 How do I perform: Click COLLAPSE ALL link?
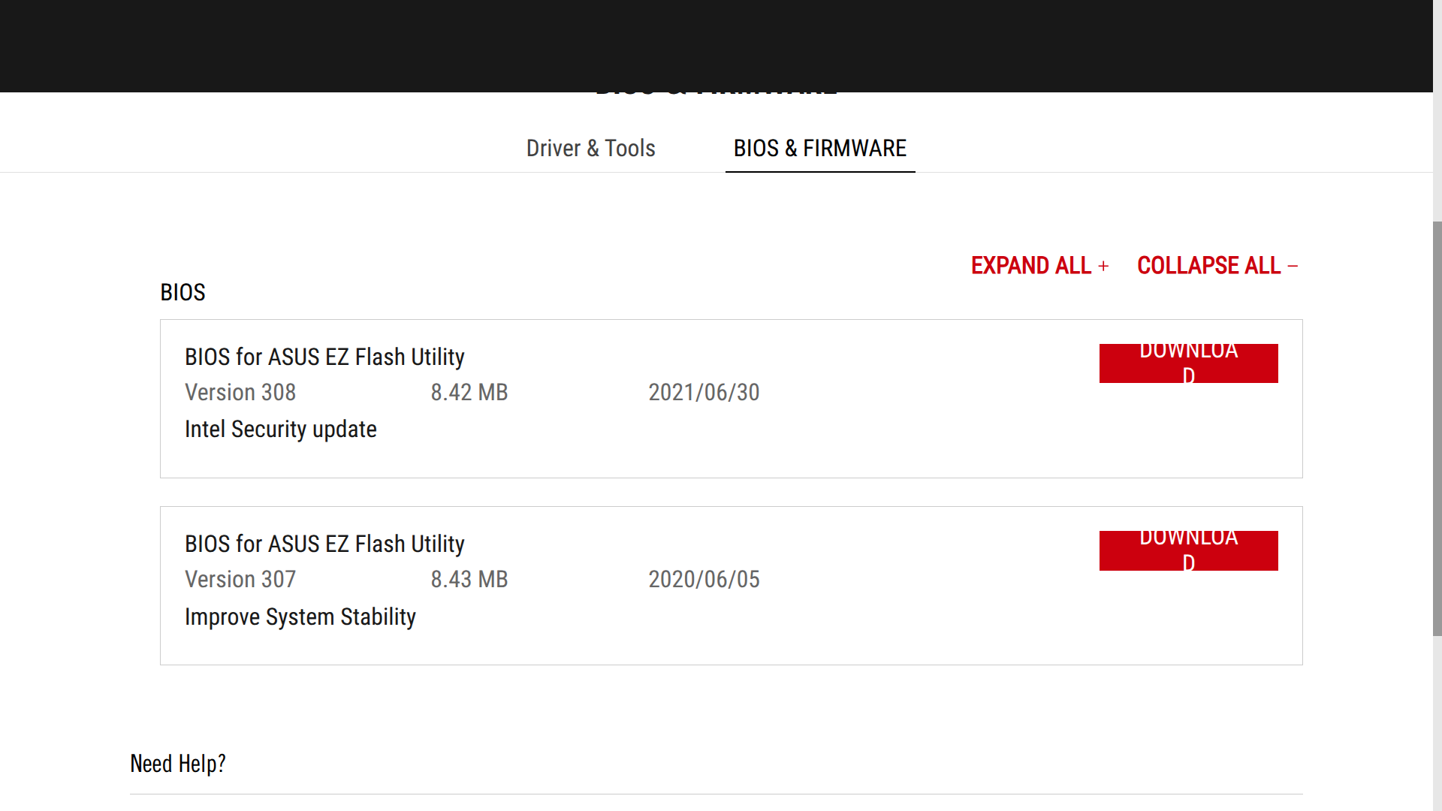[x=1217, y=265]
